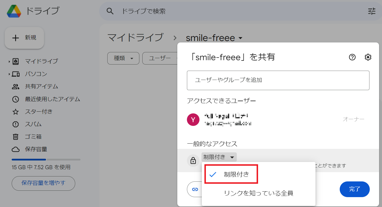Click the devices icon beside パソコン
The image size is (382, 207).
(15, 74)
